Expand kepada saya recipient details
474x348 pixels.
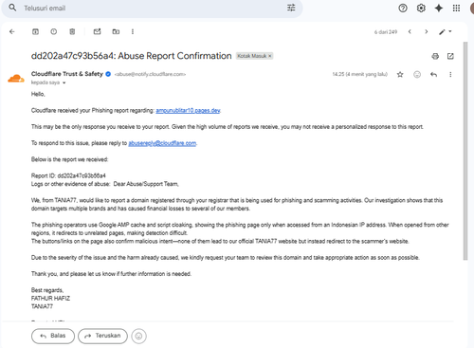click(x=64, y=82)
